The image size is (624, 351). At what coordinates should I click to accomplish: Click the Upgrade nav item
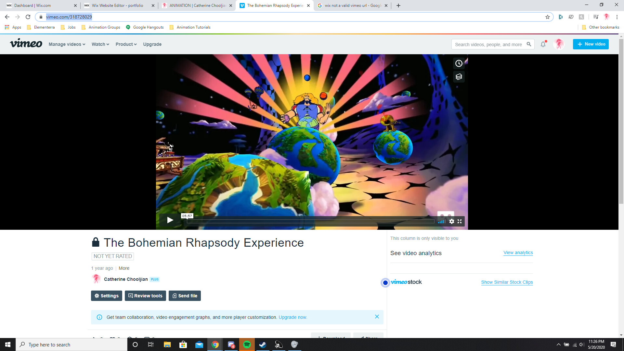pos(152,44)
